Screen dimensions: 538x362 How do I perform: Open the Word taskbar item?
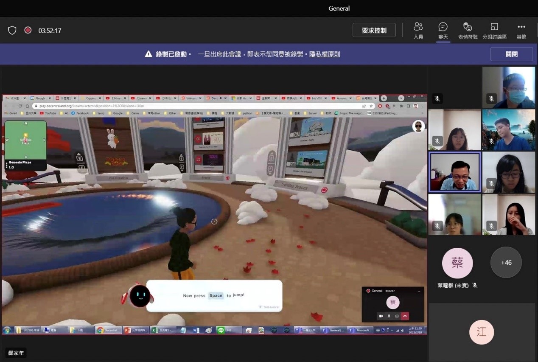(x=196, y=330)
